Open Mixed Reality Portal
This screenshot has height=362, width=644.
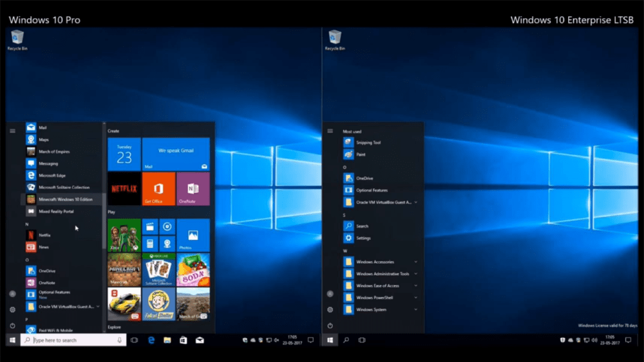[62, 211]
